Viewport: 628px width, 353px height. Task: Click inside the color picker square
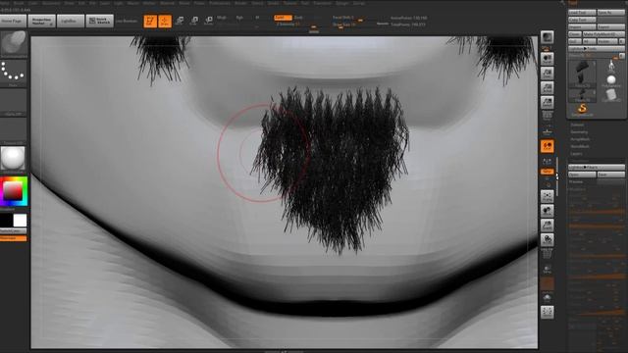pos(13,191)
